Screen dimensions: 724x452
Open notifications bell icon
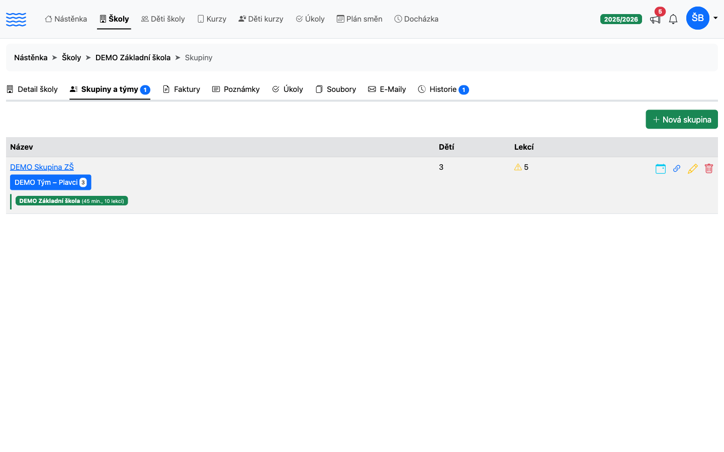coord(673,19)
